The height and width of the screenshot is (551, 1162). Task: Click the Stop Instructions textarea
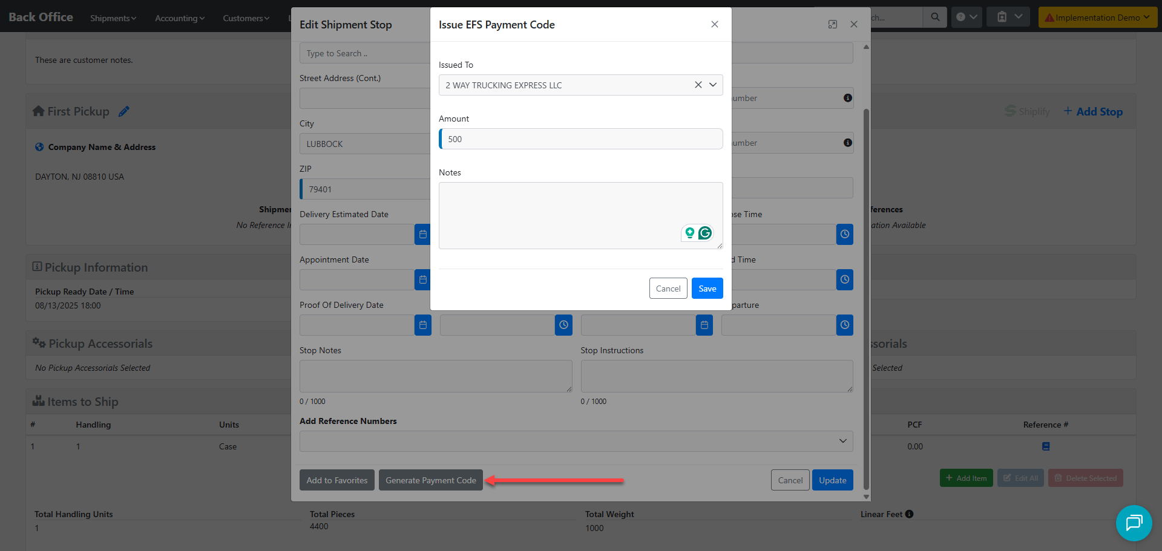[717, 376]
